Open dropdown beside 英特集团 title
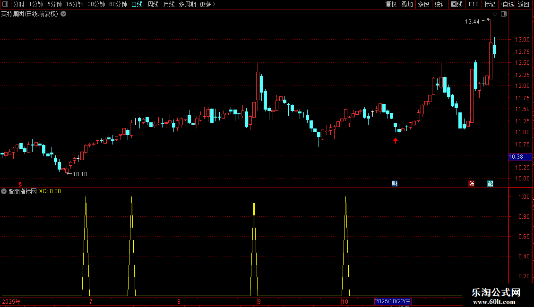Screen dimensions: 534x307 [x=63, y=14]
